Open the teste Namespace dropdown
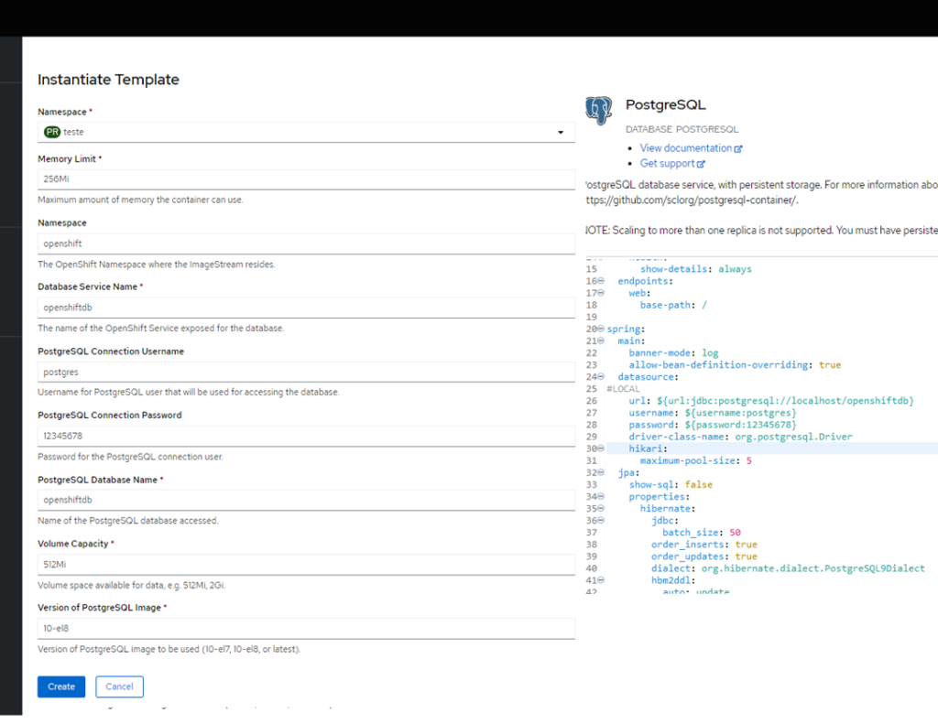 click(x=306, y=132)
